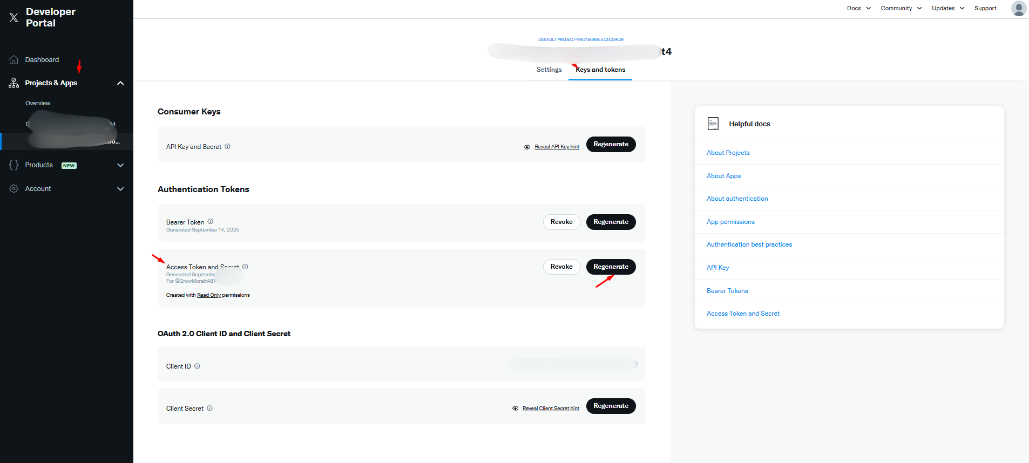Click the Helpful docs document icon

[x=713, y=124]
